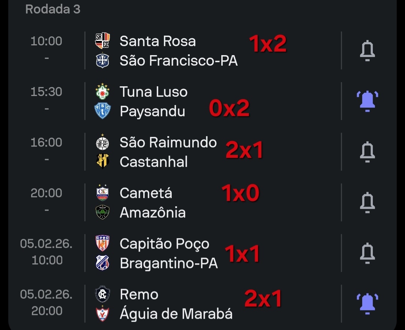Click the Remo club crest
This screenshot has height=330, width=405.
(x=102, y=294)
